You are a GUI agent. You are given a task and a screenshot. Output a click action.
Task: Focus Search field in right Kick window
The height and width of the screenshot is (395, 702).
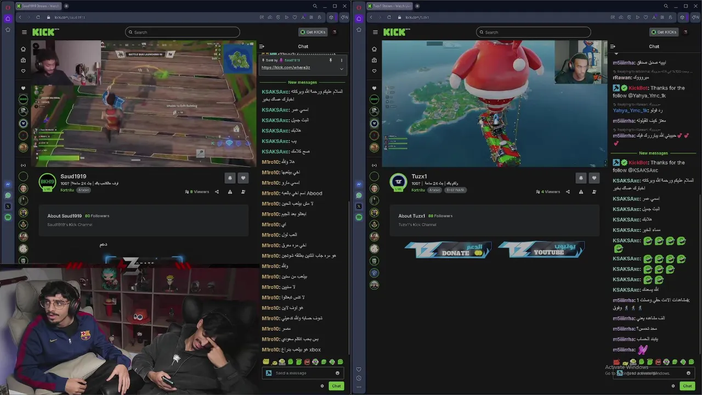click(x=534, y=32)
